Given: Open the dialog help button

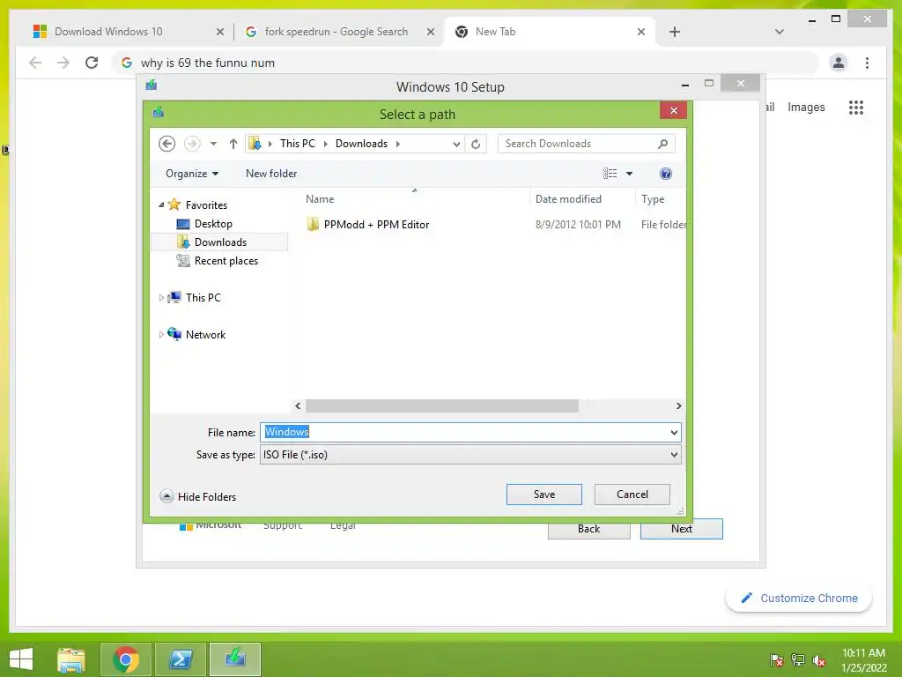Looking at the screenshot, I should (x=666, y=174).
